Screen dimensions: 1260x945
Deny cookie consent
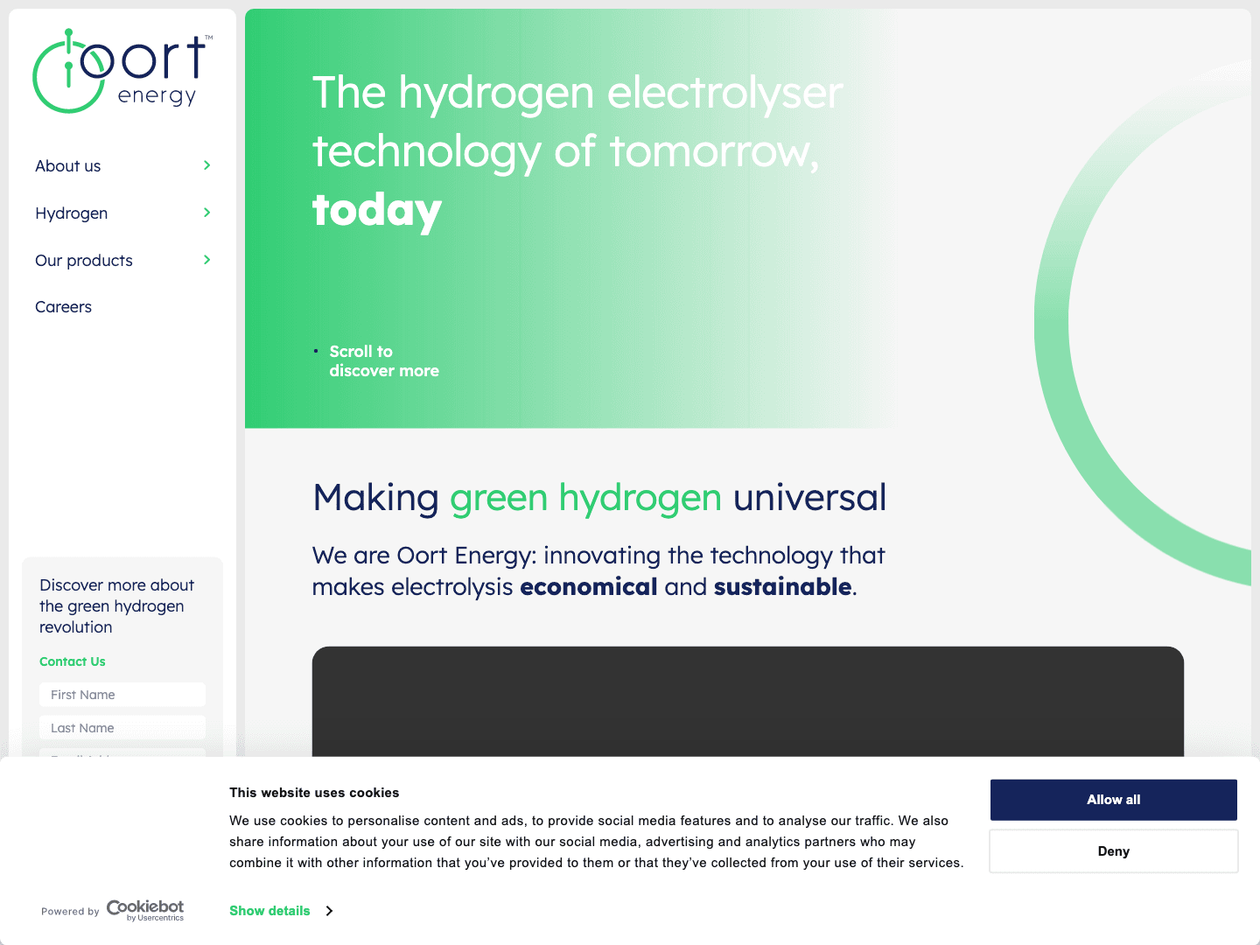[1113, 850]
